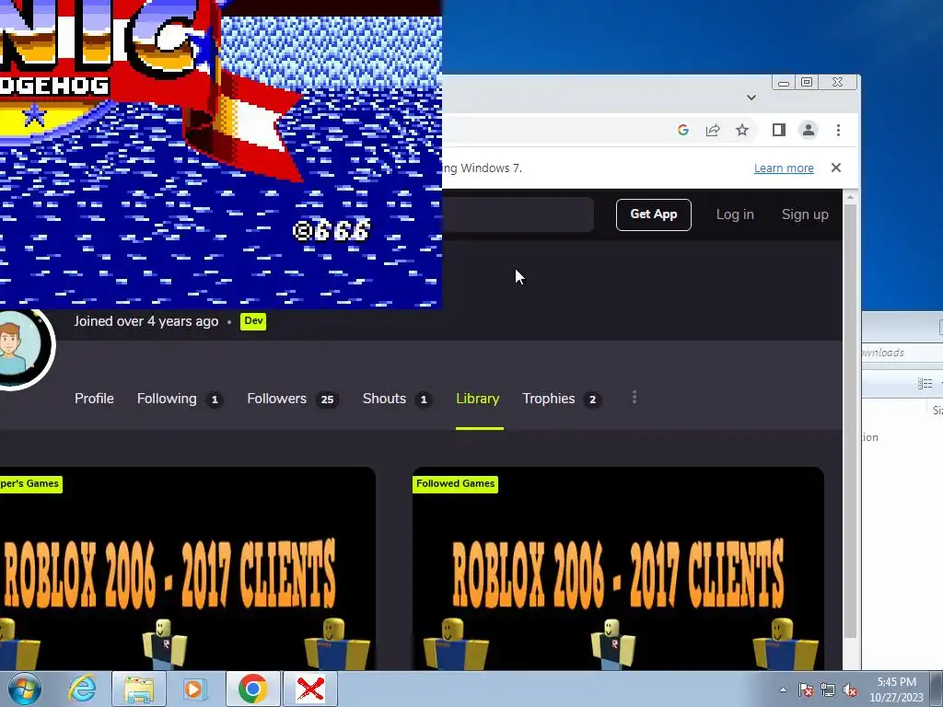The height and width of the screenshot is (707, 943).
Task: Open the Followers tab
Action: [292, 399]
